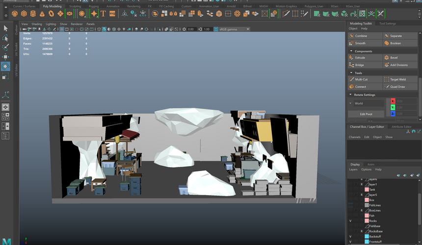Open the UV Editor from shelf icon

click(363, 13)
